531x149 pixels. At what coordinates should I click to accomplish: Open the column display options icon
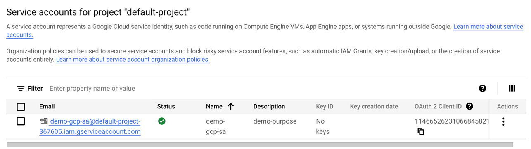512,88
